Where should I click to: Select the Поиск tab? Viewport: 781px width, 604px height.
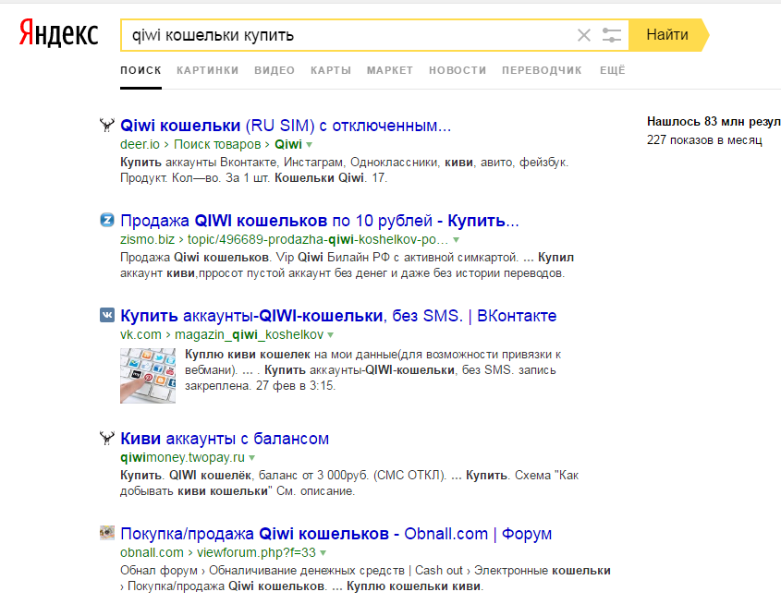coord(141,70)
